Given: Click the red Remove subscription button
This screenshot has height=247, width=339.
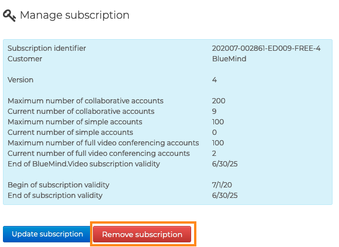Looking at the screenshot, I should click(x=142, y=234).
